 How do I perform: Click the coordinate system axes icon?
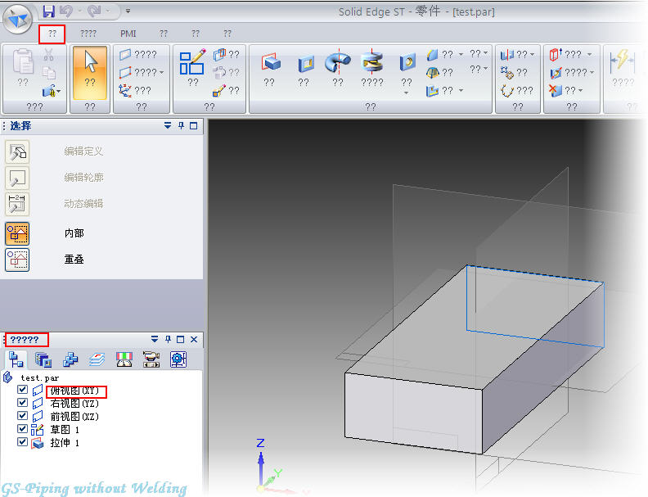pos(125,90)
